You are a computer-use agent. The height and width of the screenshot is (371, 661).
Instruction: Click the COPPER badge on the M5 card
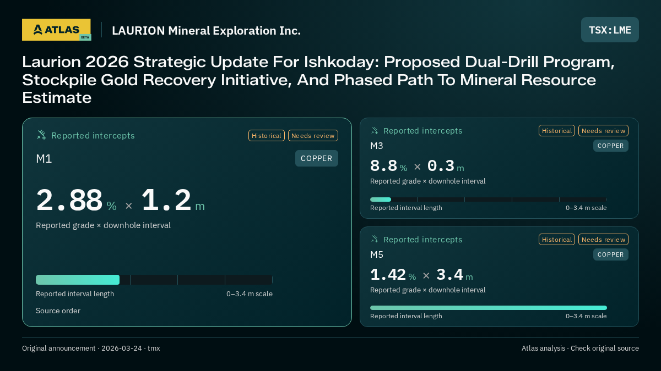coord(611,254)
